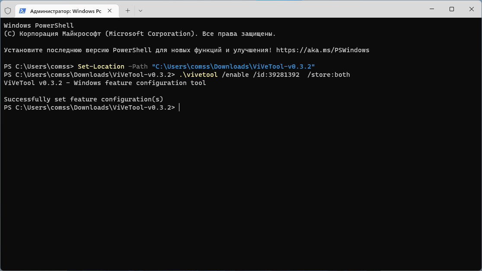Click the Set-Location command text
The height and width of the screenshot is (271, 482).
coord(101,66)
